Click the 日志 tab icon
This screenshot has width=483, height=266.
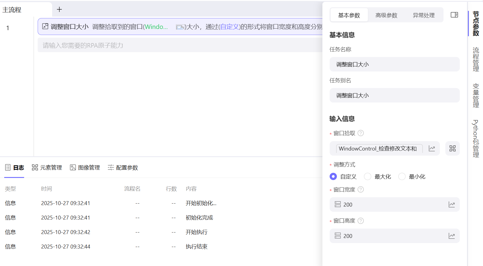point(8,167)
